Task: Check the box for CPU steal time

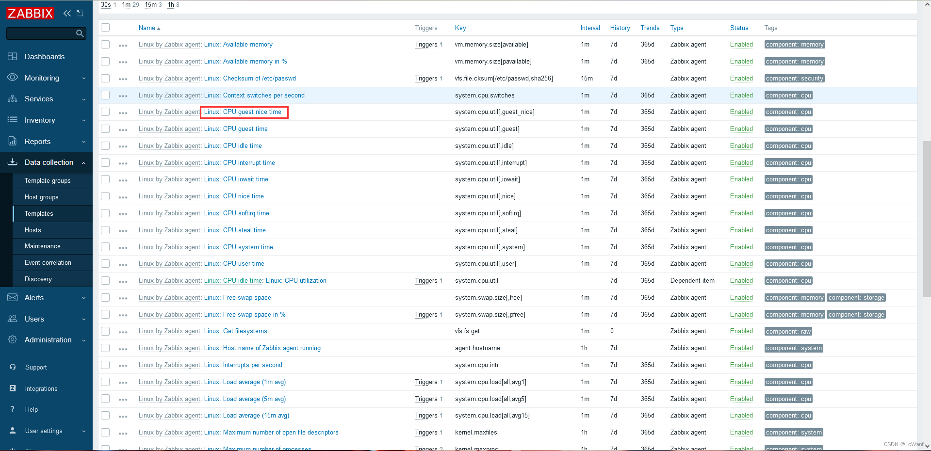Action: coord(105,230)
